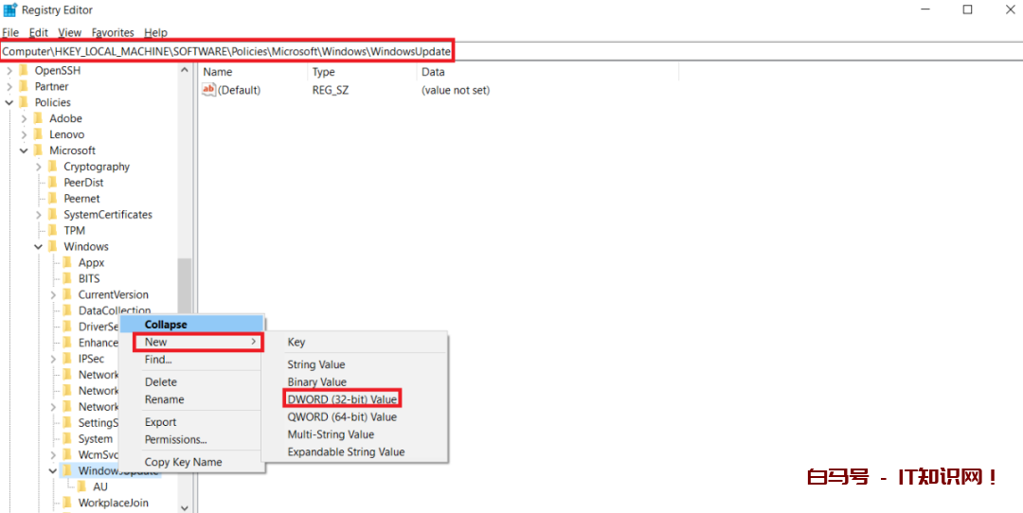This screenshot has width=1023, height=513.
Task: Collapse the Microsoft key node
Action: [24, 150]
